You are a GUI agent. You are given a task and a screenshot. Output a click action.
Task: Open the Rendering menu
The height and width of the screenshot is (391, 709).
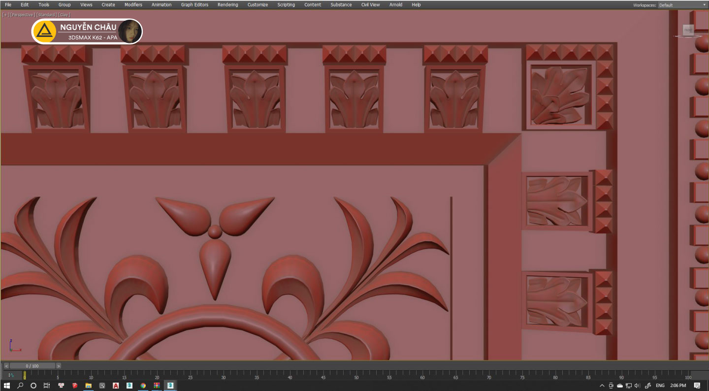tap(227, 5)
